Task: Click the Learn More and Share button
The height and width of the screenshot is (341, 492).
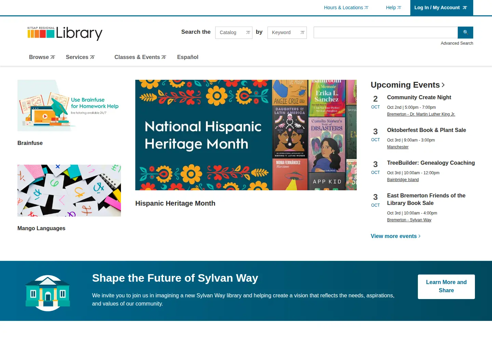Action: click(x=446, y=286)
